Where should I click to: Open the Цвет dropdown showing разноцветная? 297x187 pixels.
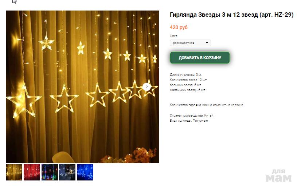[x=190, y=43]
